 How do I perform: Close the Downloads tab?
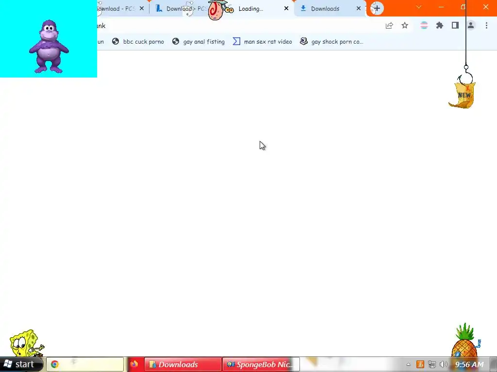pyautogui.click(x=359, y=9)
